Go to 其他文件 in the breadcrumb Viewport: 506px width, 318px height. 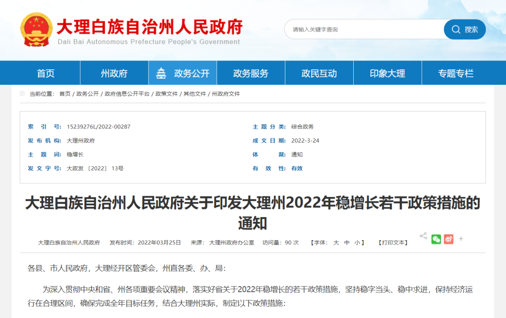(194, 94)
